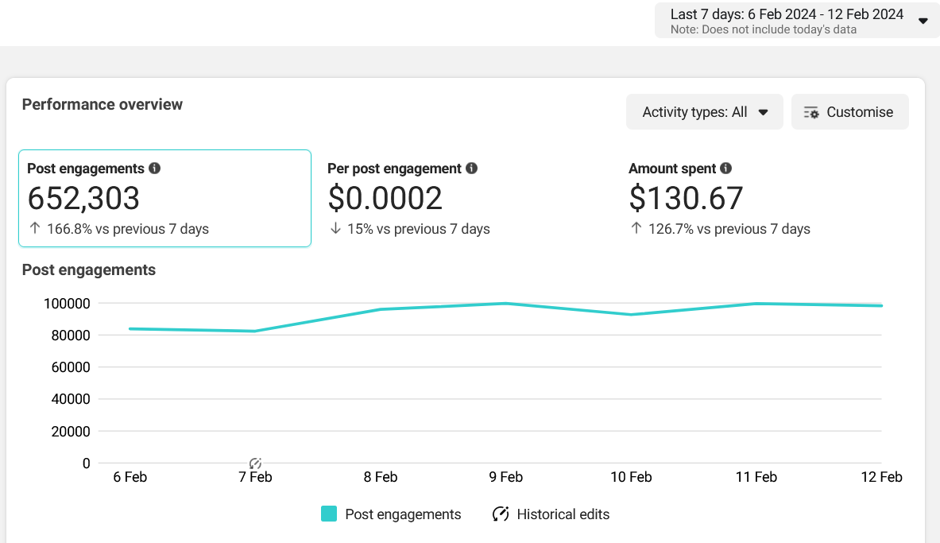Open the Last 7 days date range dropdown
Screen dimensions: 940x543
click(x=787, y=21)
